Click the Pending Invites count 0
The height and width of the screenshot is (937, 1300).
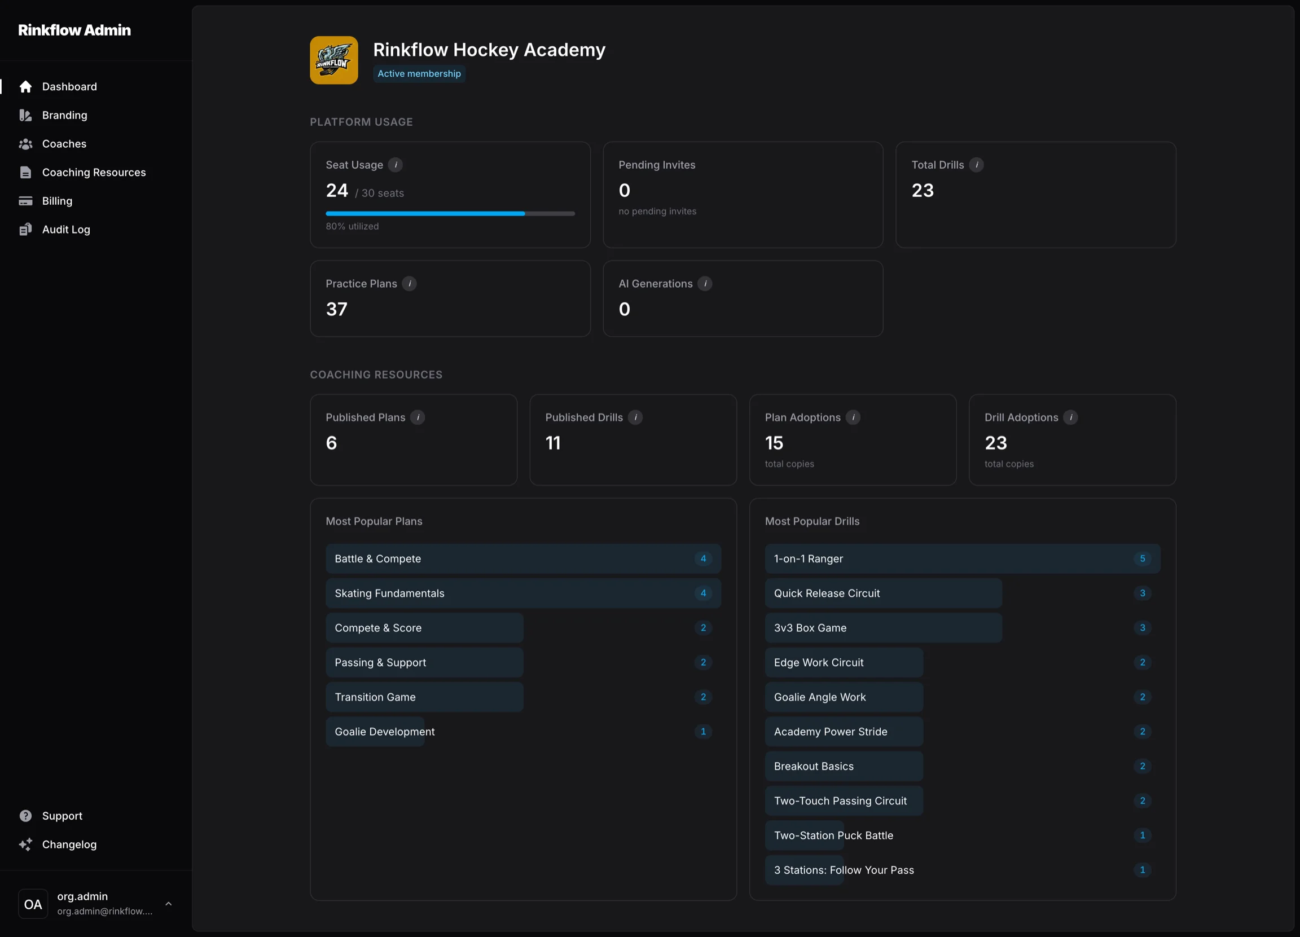624,190
